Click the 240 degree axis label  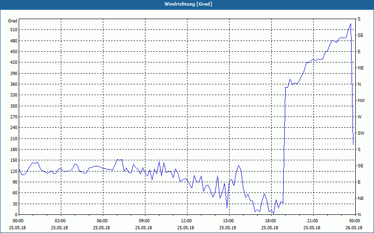(x=14, y=128)
